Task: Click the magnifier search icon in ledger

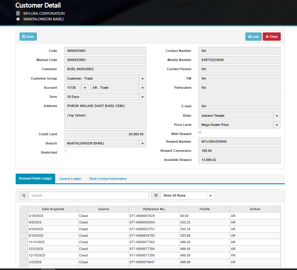Action: [x=24, y=195]
